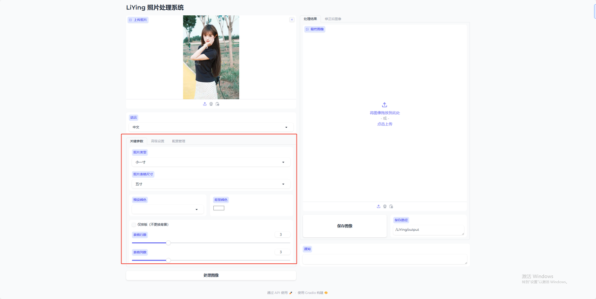Click the 处理图像 button
This screenshot has width=596, height=299.
click(210, 275)
